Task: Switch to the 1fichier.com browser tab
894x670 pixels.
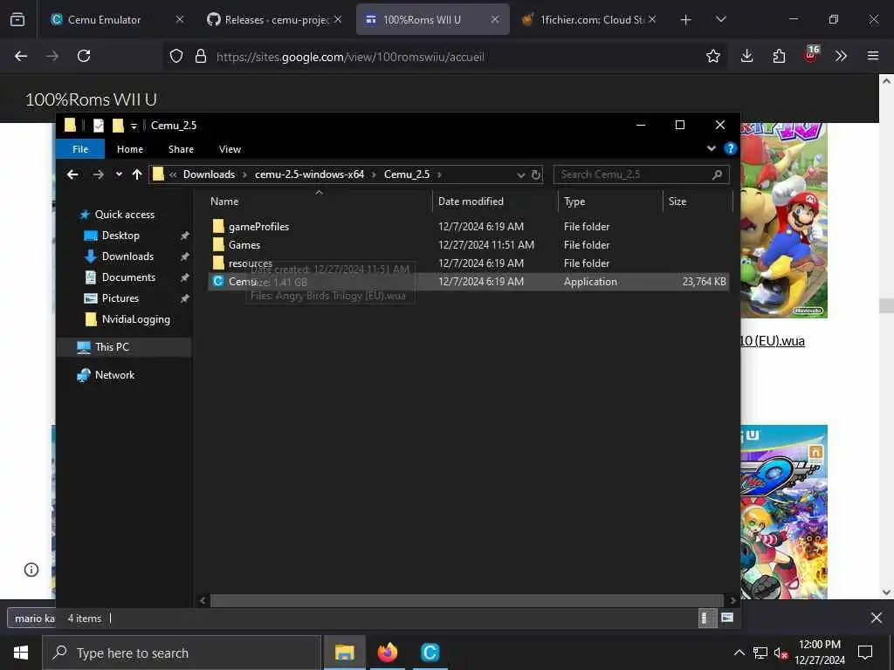Action: 588,19
